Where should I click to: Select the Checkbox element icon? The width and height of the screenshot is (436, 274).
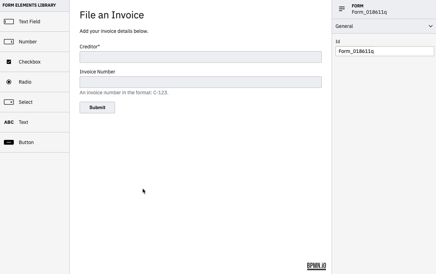click(9, 62)
